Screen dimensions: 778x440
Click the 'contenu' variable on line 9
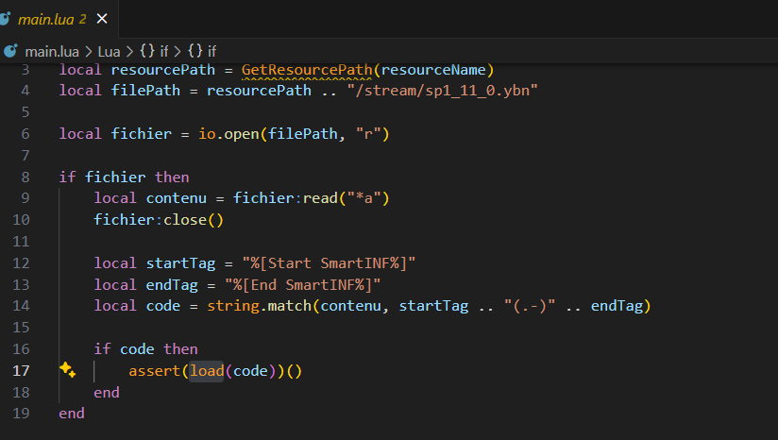(x=177, y=198)
